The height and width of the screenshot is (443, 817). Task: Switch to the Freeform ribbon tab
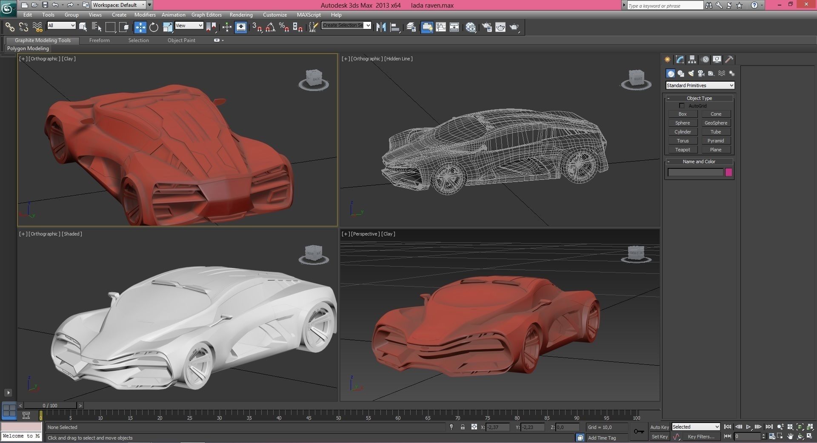[99, 40]
